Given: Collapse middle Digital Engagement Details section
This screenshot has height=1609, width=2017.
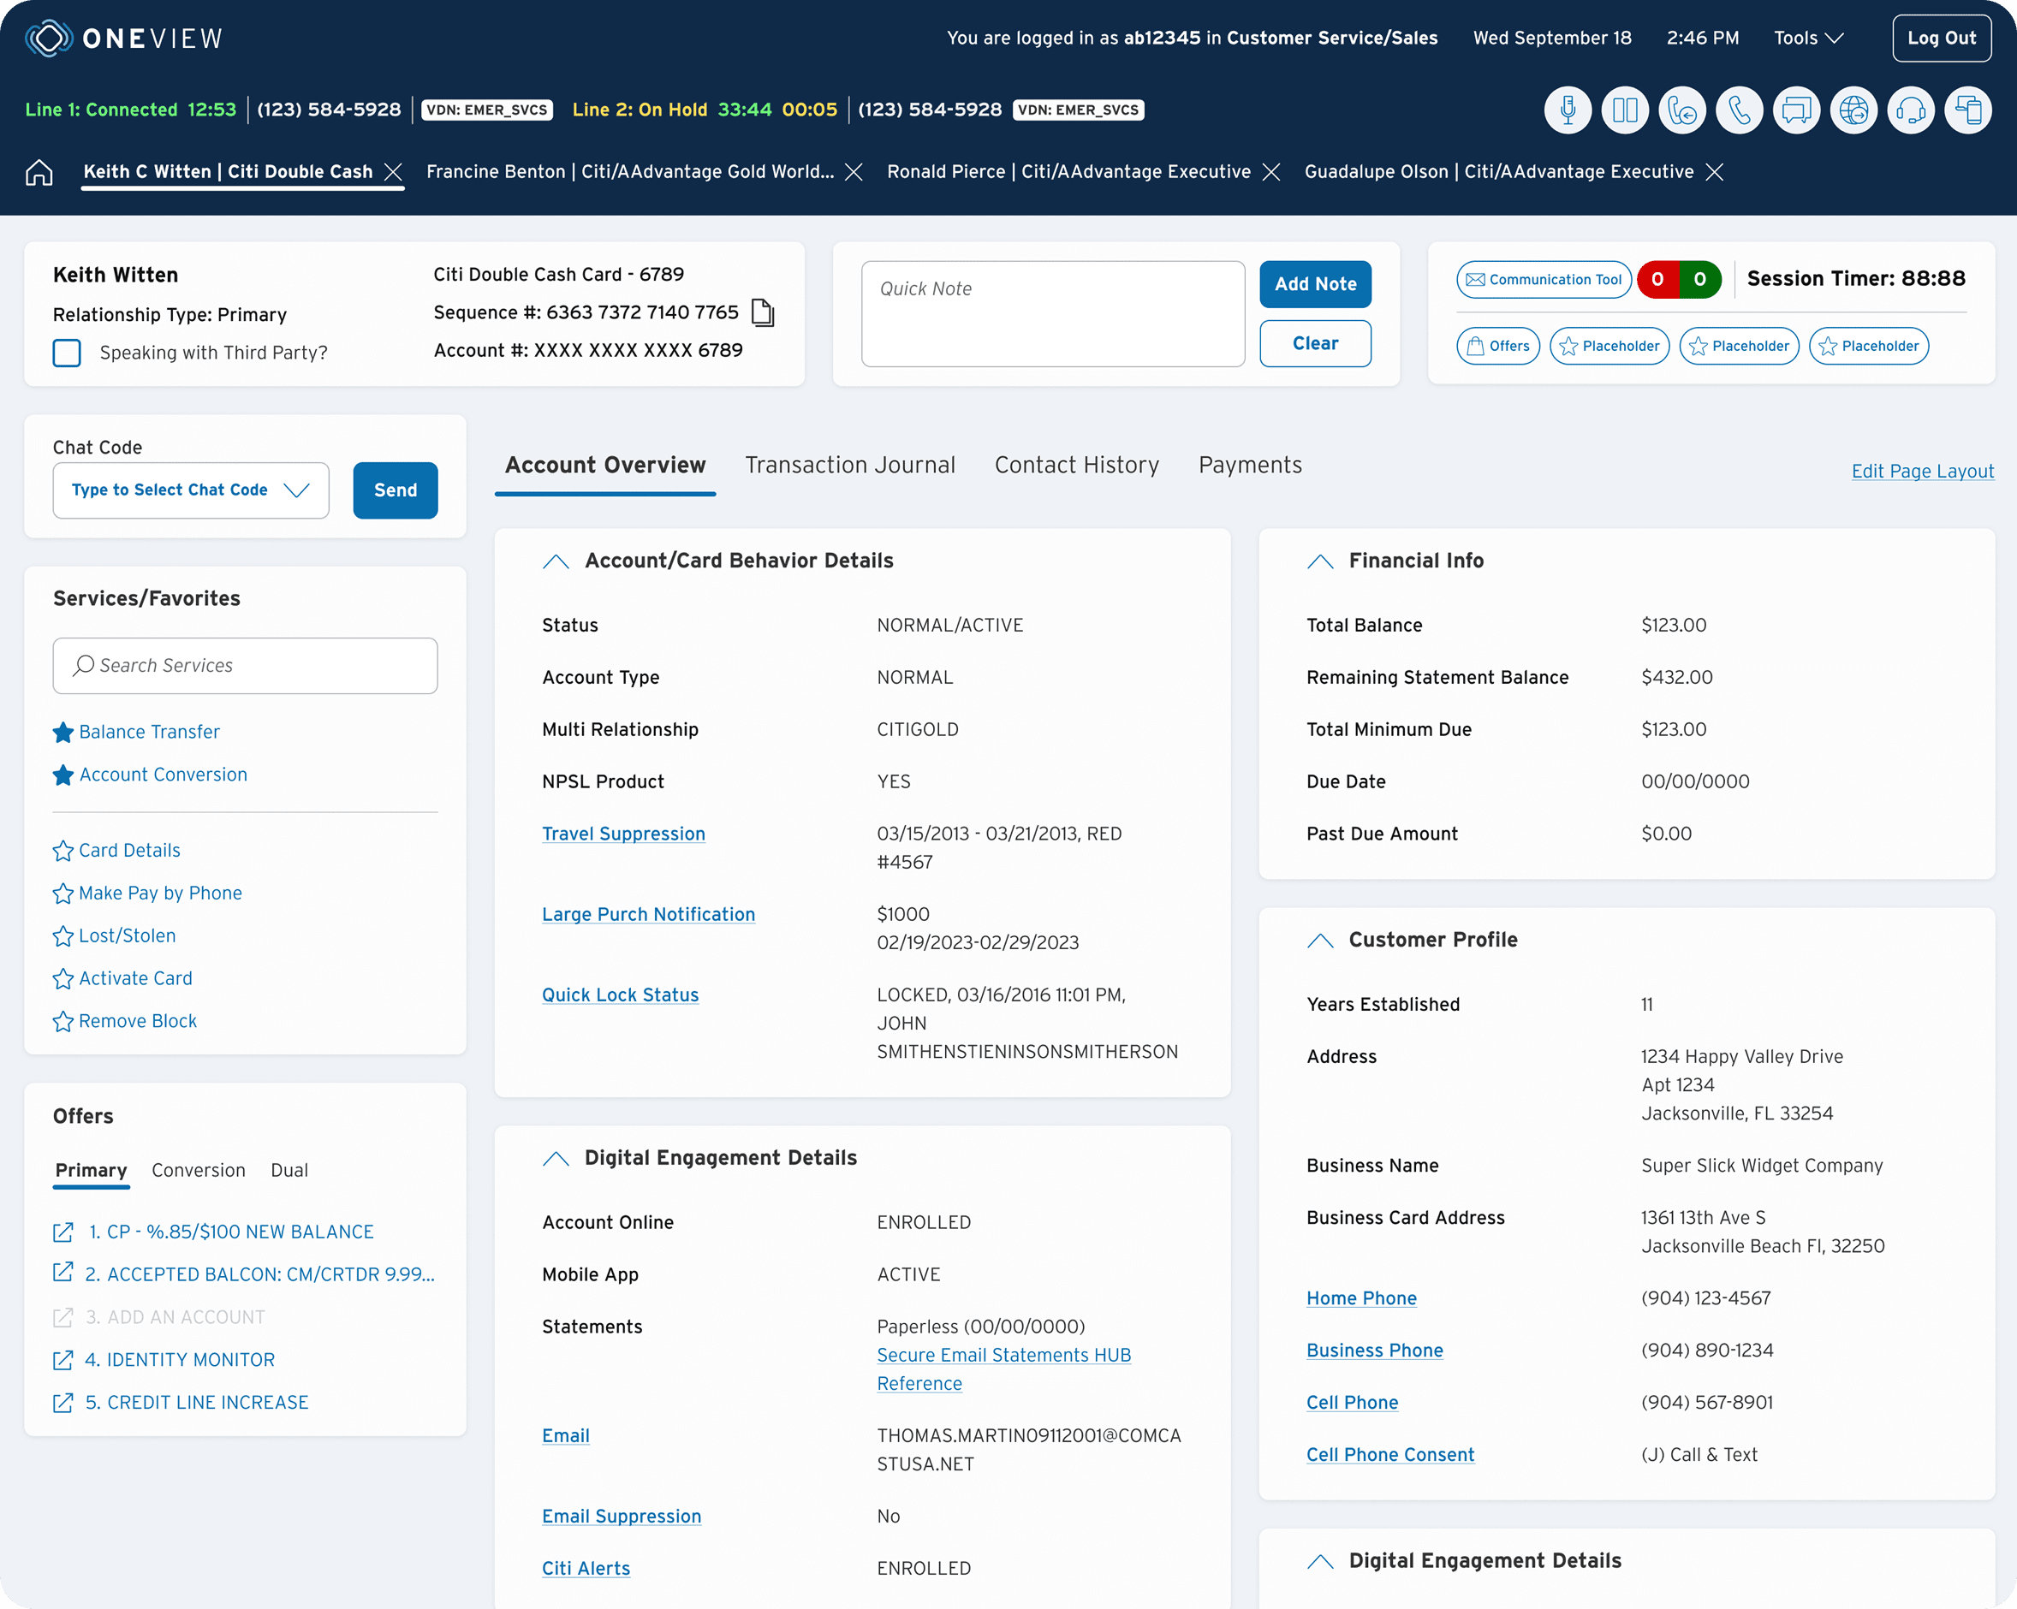Looking at the screenshot, I should click(x=556, y=1158).
